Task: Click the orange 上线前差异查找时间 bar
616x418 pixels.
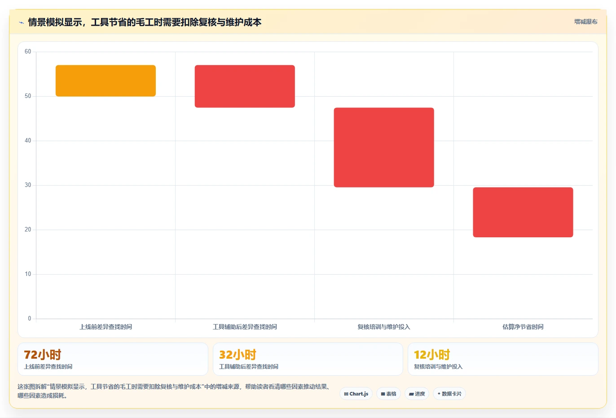Action: tap(106, 81)
